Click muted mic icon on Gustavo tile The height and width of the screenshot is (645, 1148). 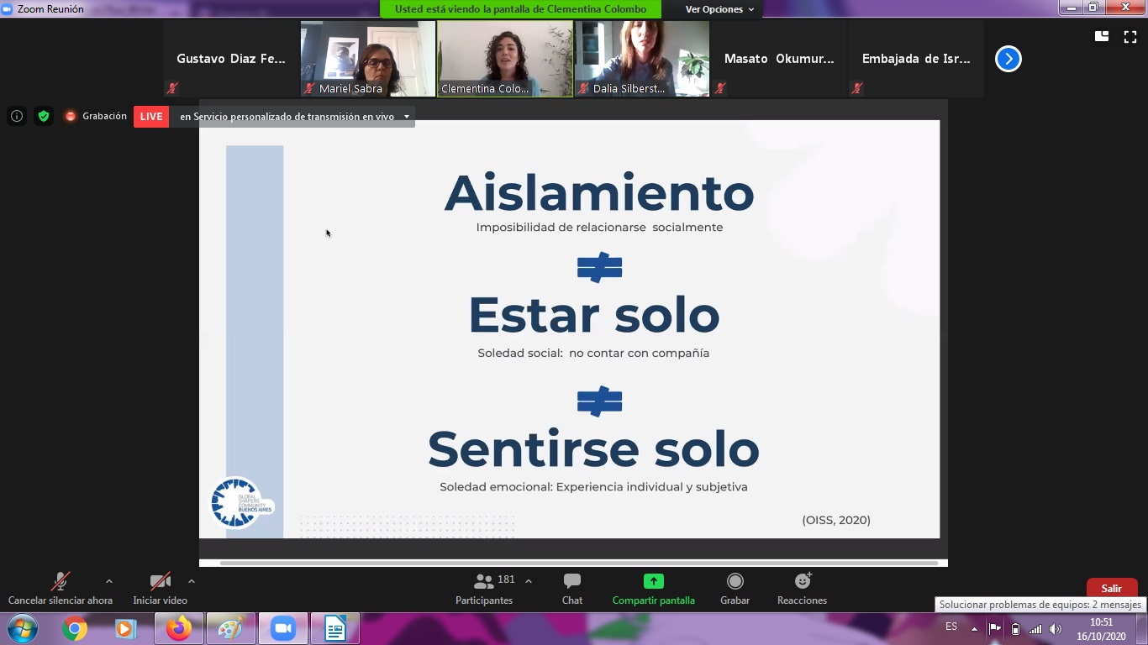[172, 88]
